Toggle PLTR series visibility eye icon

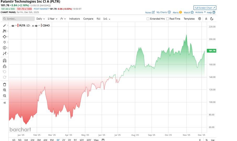point(13,26)
